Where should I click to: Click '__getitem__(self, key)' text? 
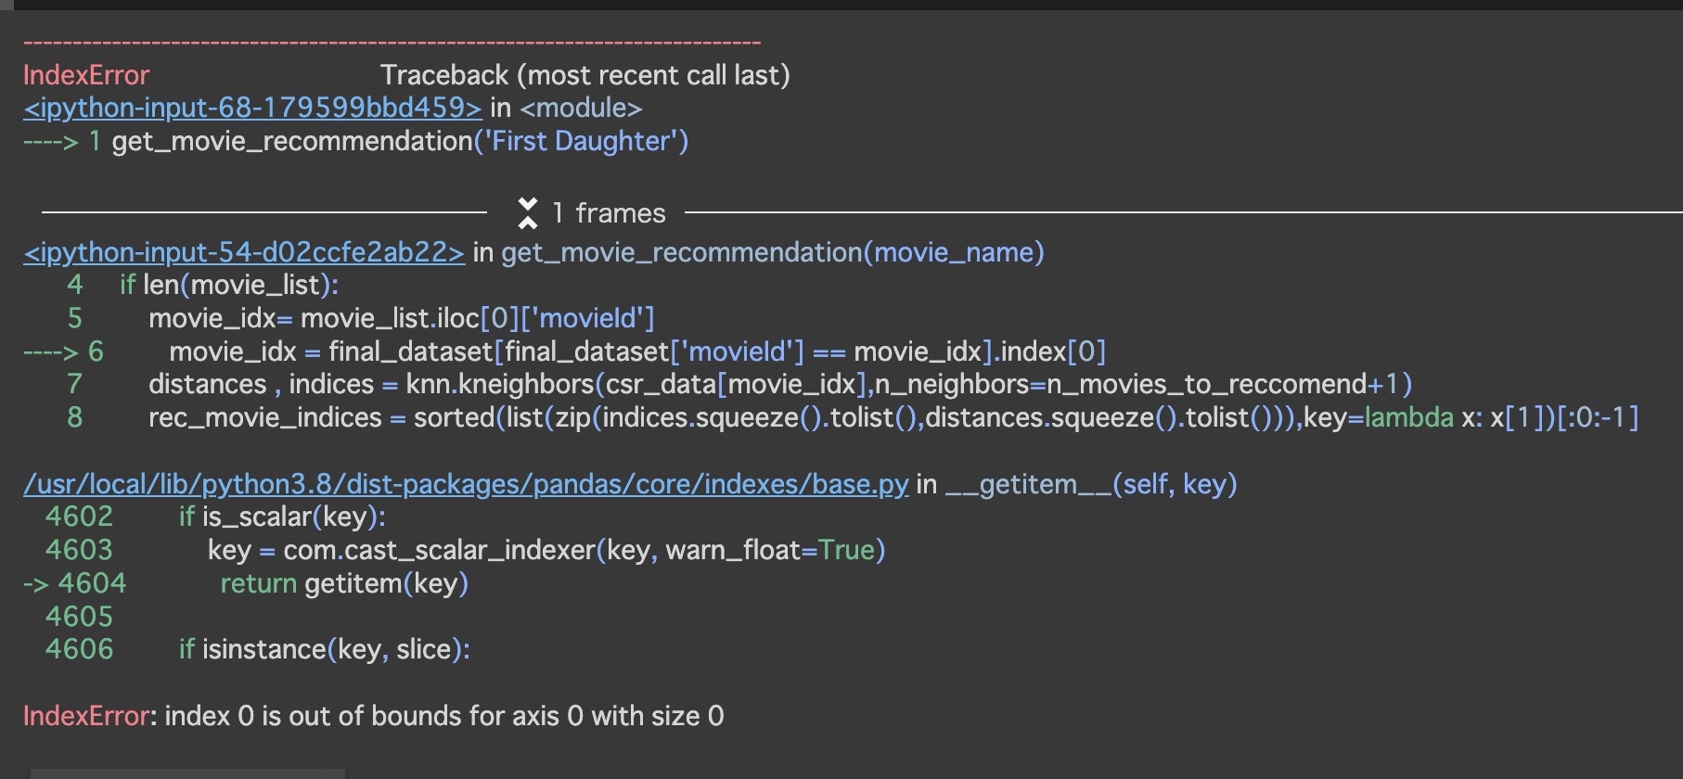1091,484
